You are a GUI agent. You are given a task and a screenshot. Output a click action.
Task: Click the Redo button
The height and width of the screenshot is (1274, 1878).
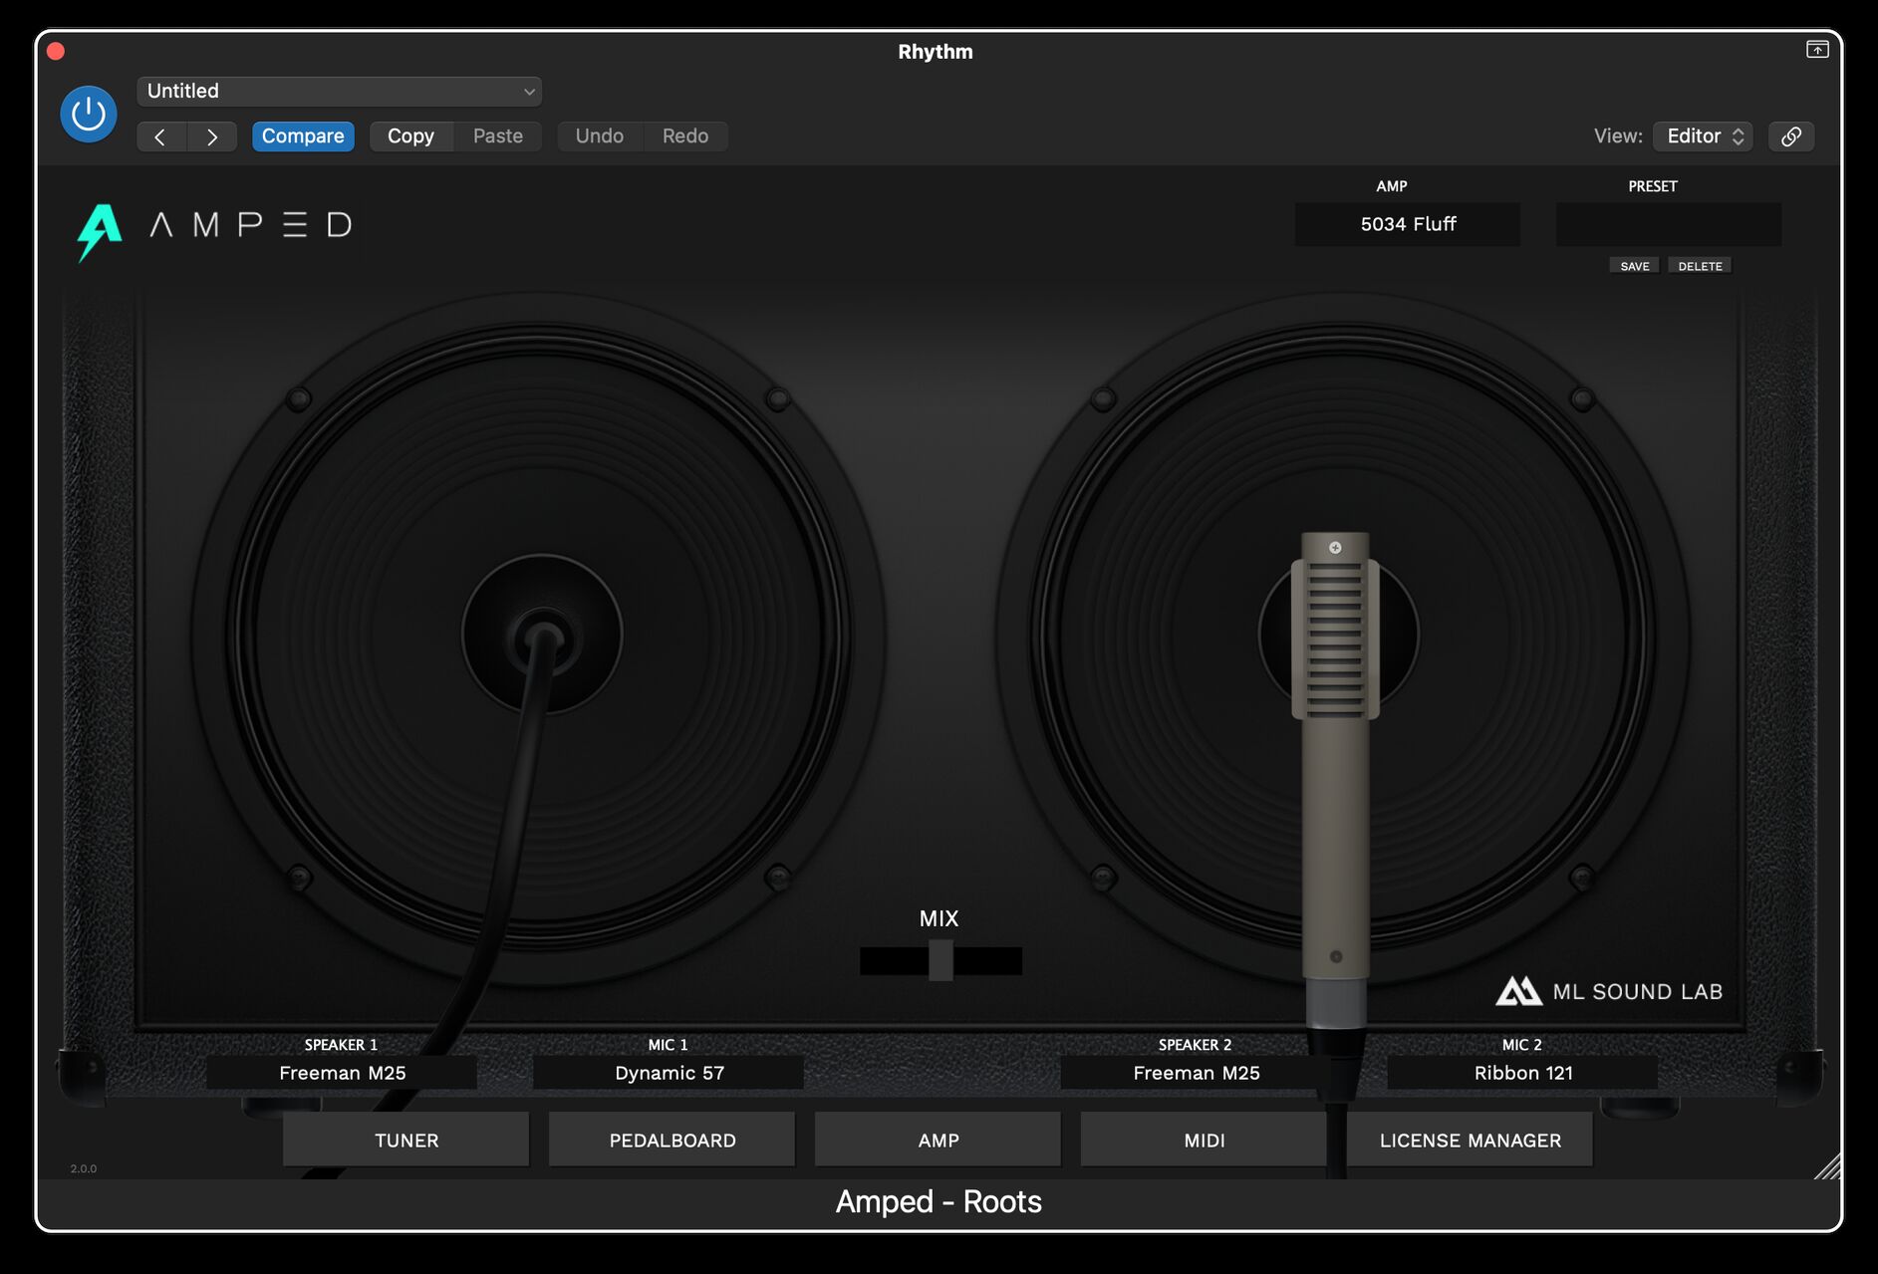(x=685, y=136)
